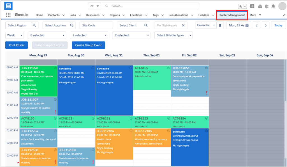Screen dimensions: 287x167
Task: Select the Roster Management tab
Action: (232, 15)
